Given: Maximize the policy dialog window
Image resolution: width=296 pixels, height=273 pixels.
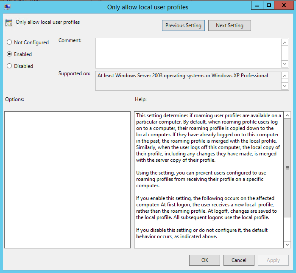Looking at the screenshot, I should 268,5.
